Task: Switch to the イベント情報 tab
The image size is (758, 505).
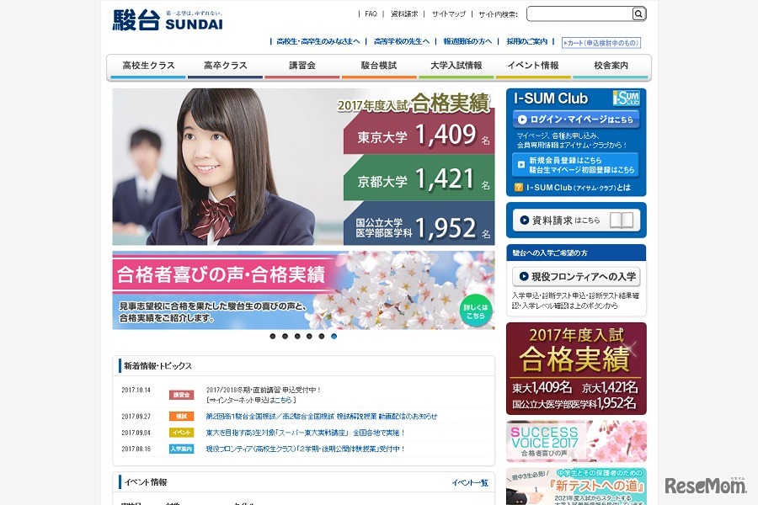Action: [532, 65]
